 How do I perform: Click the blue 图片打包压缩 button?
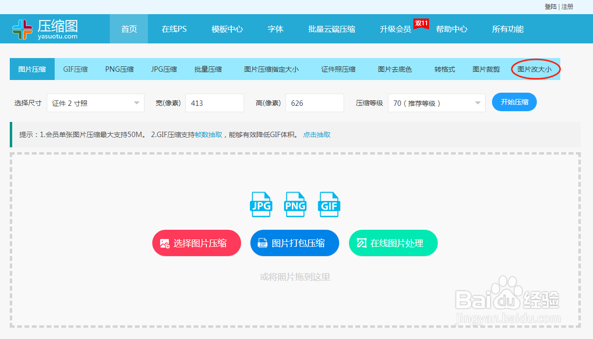pyautogui.click(x=295, y=243)
